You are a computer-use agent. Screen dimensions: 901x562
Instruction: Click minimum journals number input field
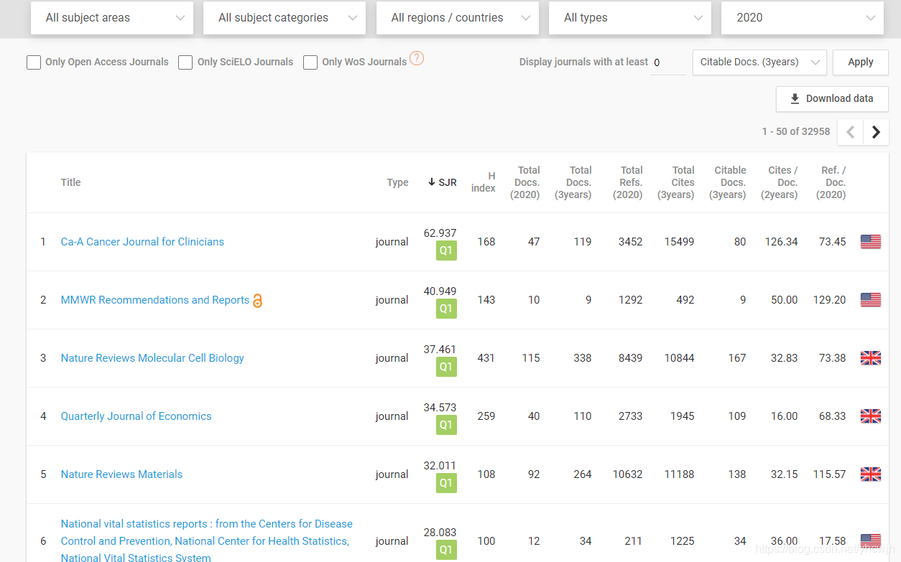click(668, 62)
